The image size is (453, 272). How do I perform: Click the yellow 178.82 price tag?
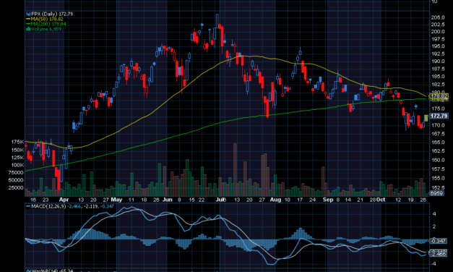tap(439, 96)
